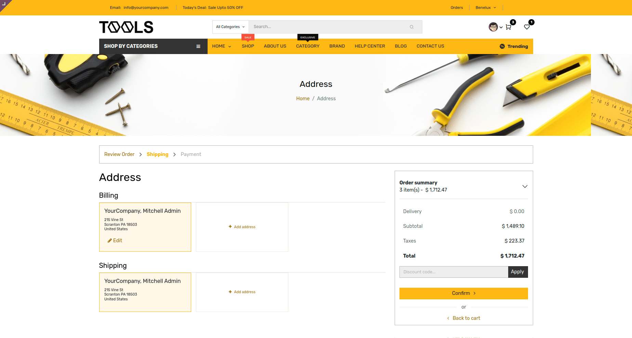Open the BLOG menu item
The height and width of the screenshot is (338, 632).
coord(401,46)
